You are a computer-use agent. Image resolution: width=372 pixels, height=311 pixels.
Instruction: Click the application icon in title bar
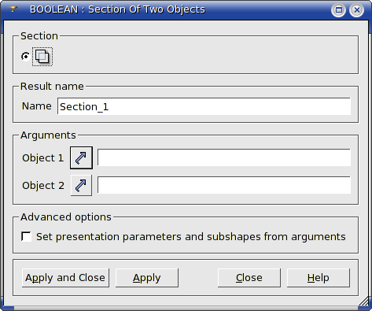[x=13, y=9]
